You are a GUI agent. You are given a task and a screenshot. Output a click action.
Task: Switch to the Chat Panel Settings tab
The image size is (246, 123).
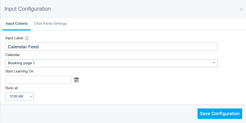coord(50,24)
